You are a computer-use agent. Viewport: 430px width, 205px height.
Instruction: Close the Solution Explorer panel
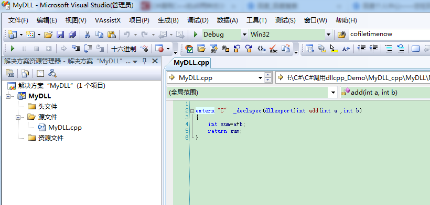tap(155, 61)
